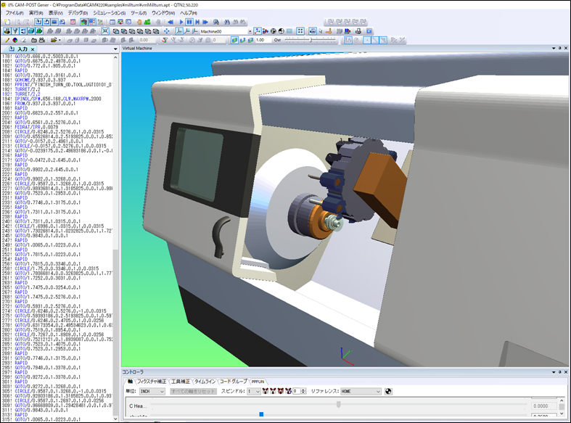The image size is (571, 423).
Task: Toggle the single point snap icon
Action: pos(367,41)
